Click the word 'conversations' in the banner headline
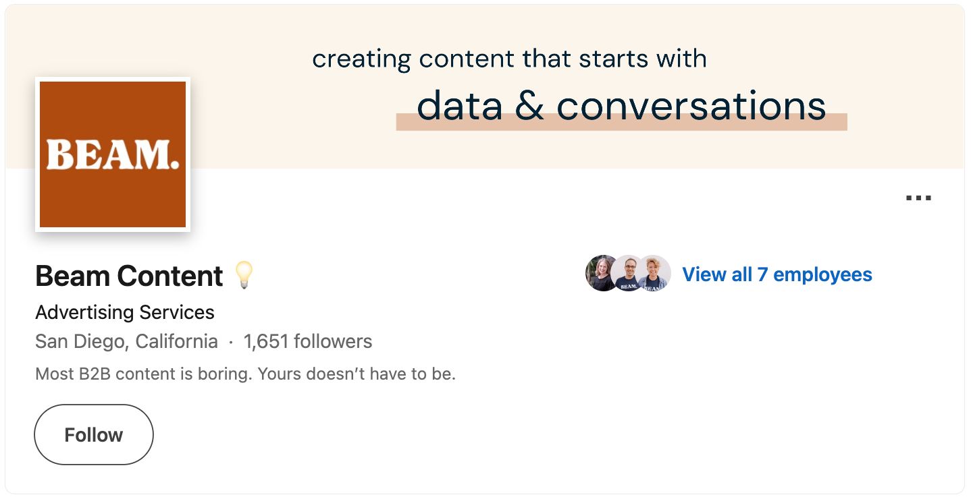Viewport: 971px width, 499px height. (x=691, y=106)
